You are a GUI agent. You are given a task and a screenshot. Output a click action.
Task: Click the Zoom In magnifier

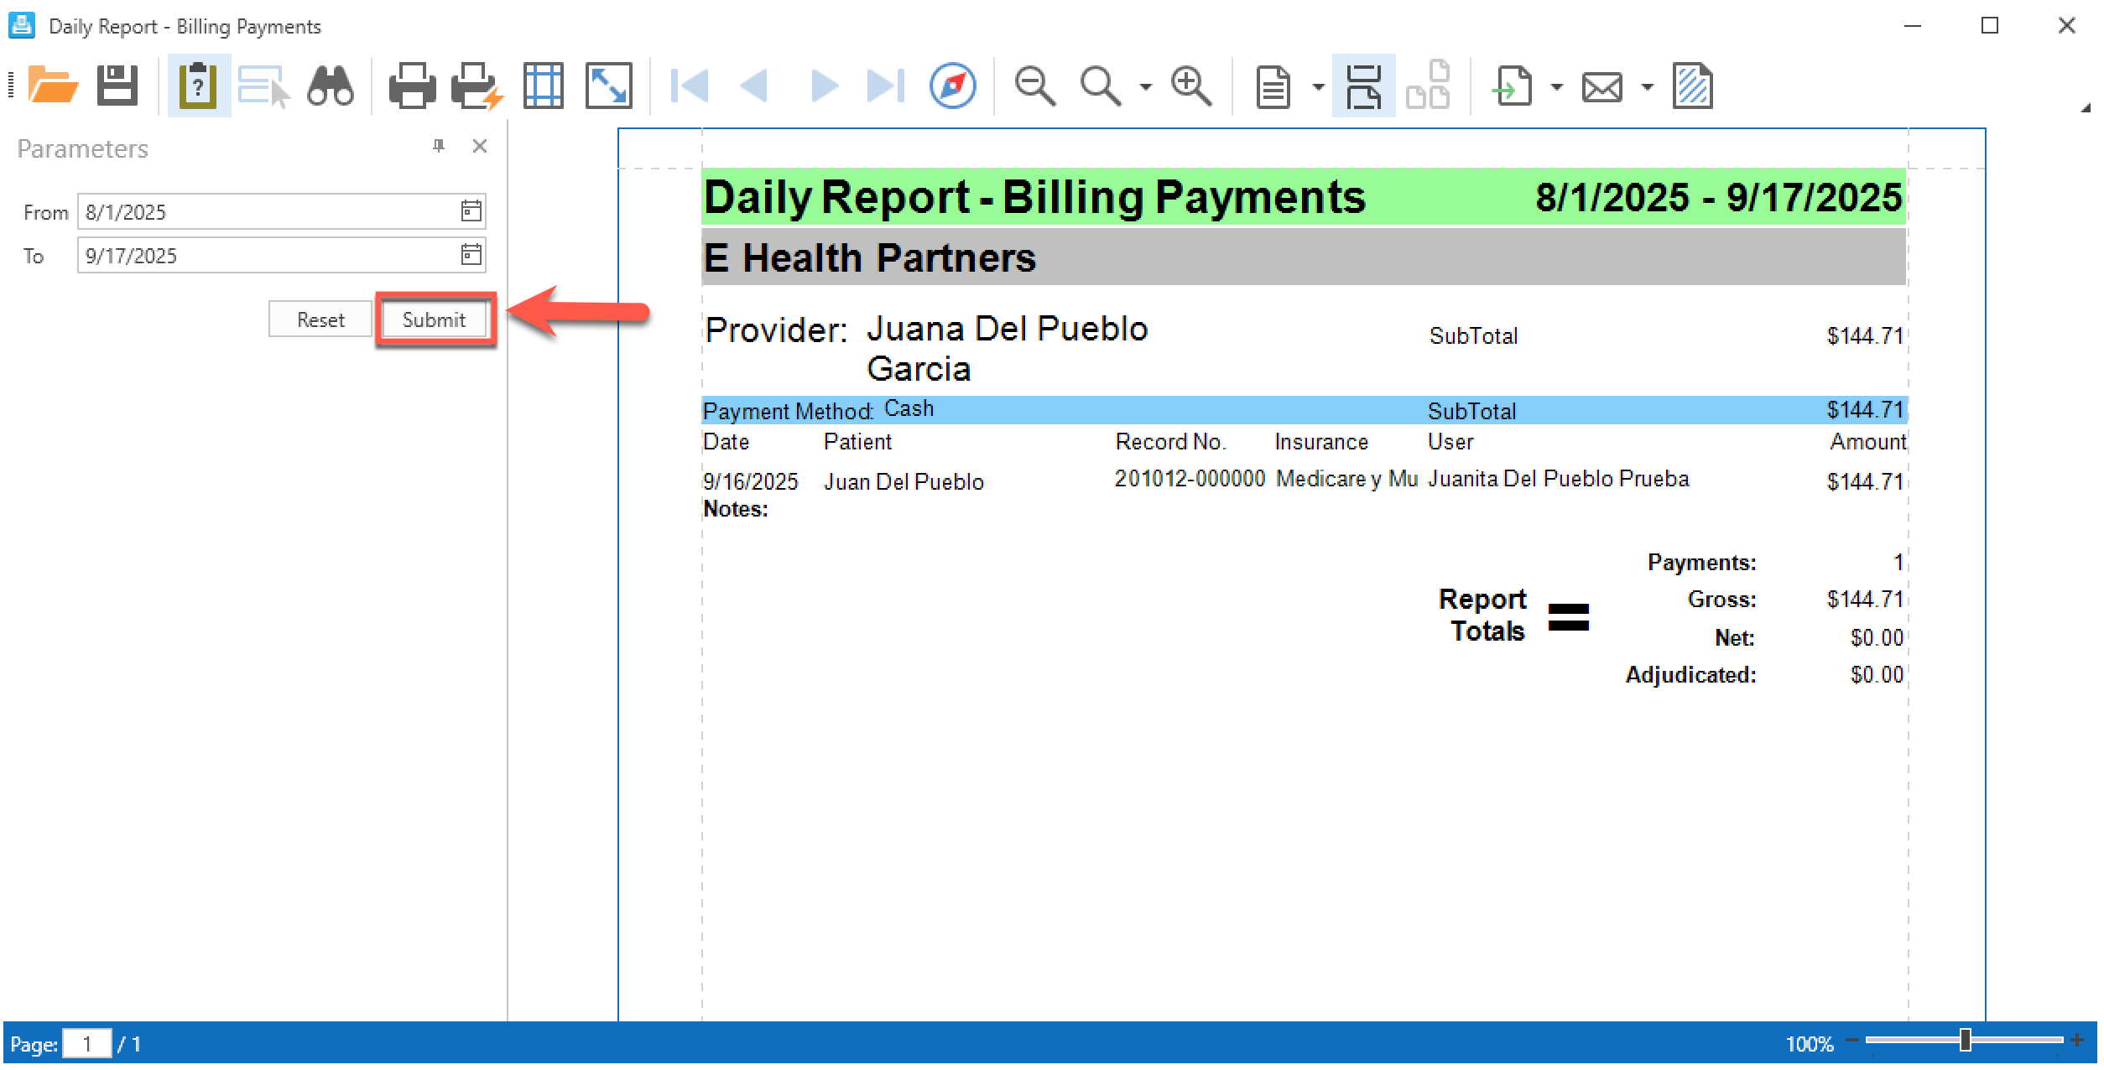1191,86
